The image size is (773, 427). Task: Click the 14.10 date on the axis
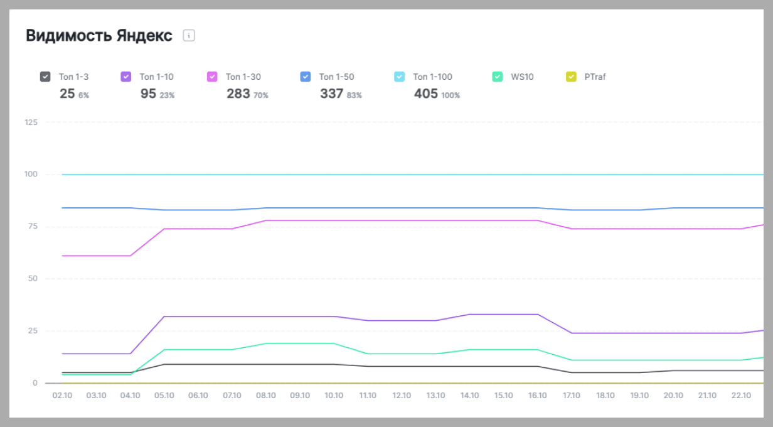pos(470,396)
